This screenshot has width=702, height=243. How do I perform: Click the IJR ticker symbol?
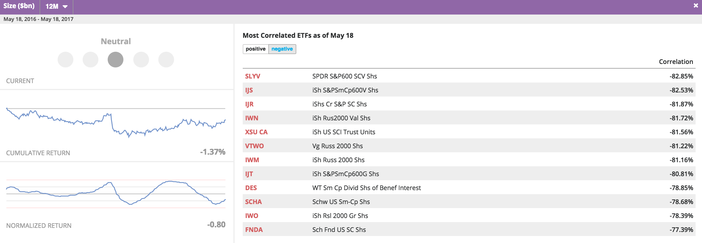tap(249, 104)
